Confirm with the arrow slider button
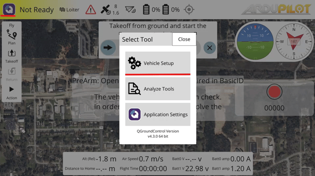The image size is (315, 176). tap(108, 48)
